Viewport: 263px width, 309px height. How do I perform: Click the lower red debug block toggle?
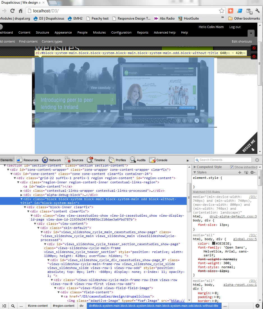254,56
